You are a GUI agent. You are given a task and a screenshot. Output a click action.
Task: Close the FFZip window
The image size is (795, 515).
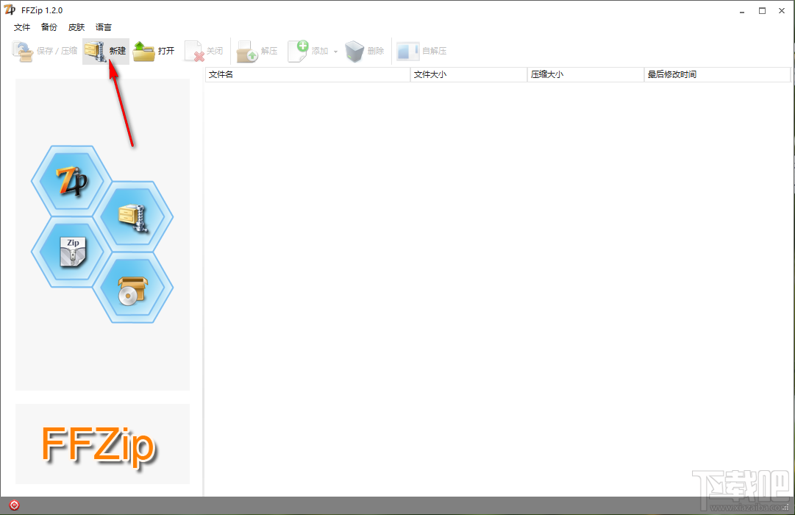(x=782, y=10)
